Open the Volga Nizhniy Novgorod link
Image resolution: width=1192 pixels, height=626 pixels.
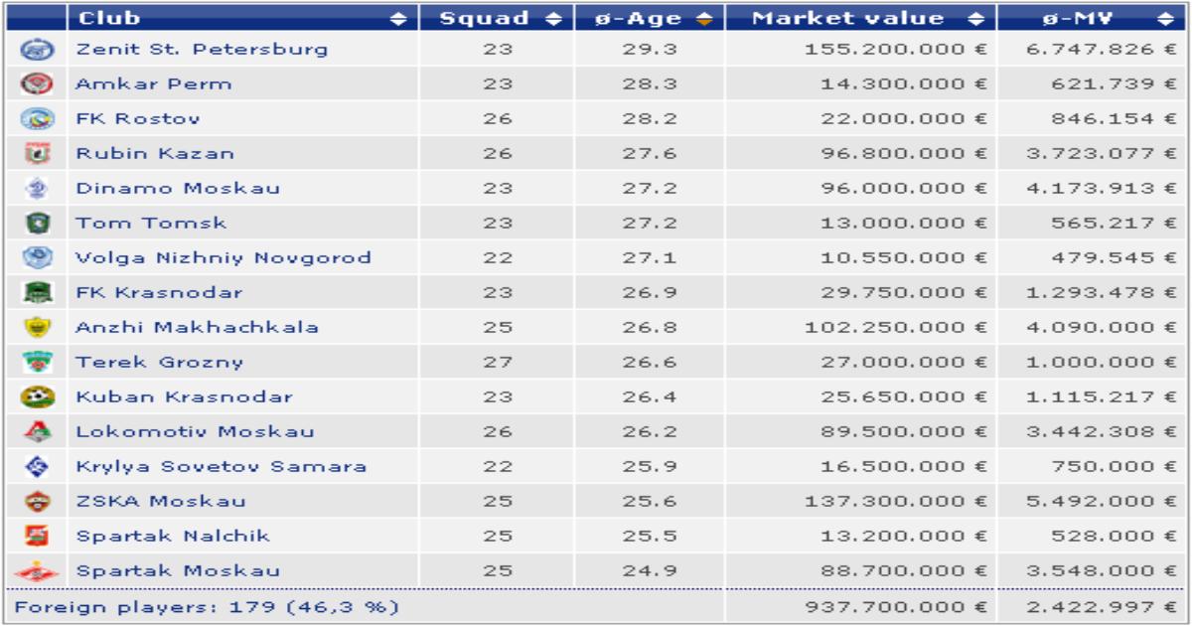223,258
